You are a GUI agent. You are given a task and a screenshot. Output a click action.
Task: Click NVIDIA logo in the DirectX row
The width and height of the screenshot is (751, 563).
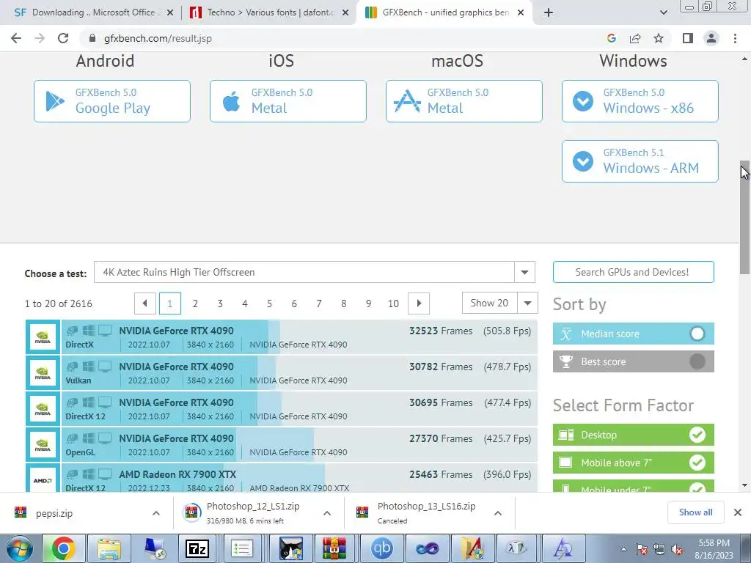pos(43,337)
